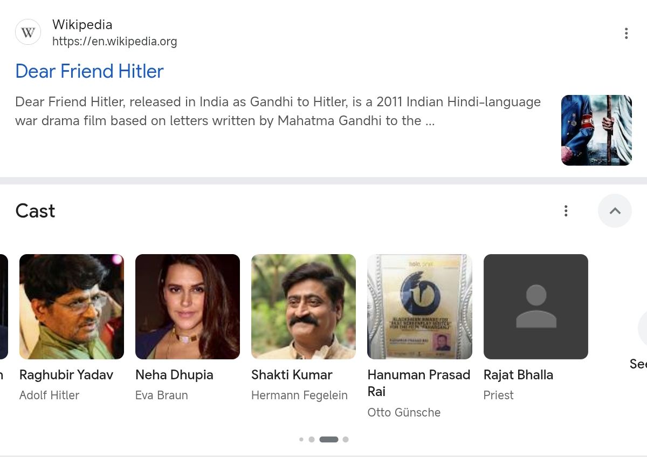Click the Wikipedia logo icon
The width and height of the screenshot is (647, 457).
coord(28,32)
